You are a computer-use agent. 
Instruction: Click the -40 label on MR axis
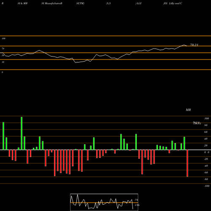click(x=206, y=166)
